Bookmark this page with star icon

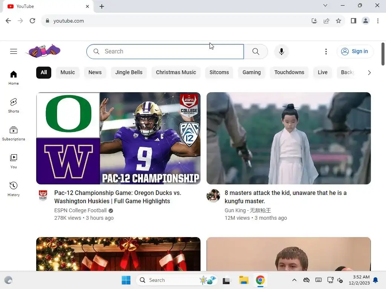[x=339, y=21]
